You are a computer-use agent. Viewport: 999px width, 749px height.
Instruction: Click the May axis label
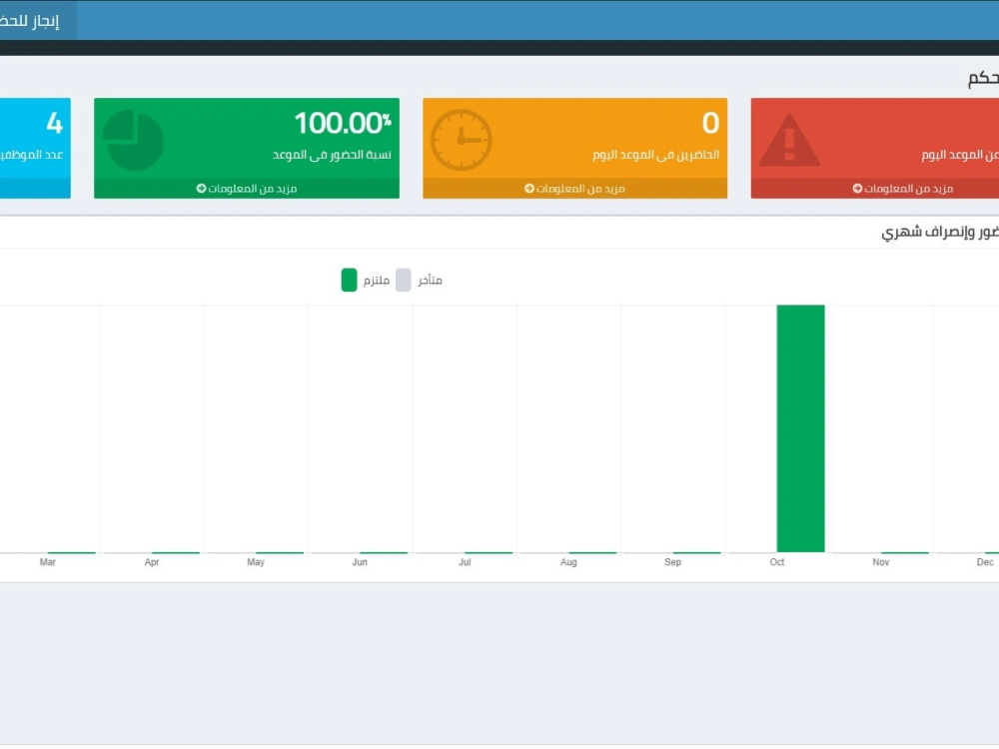[256, 562]
